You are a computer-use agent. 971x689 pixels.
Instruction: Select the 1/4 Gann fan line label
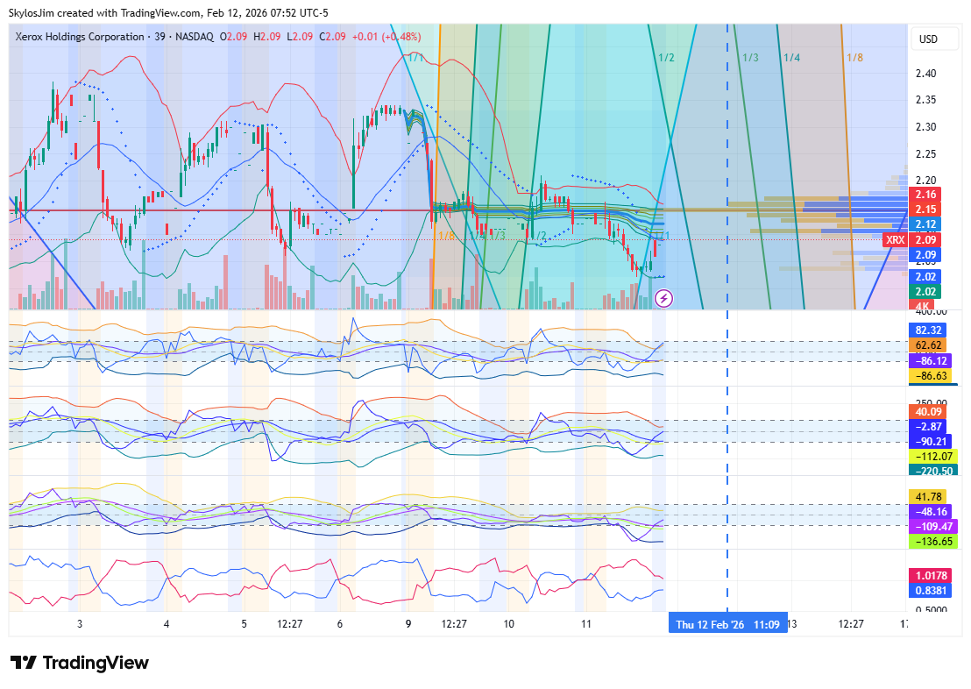coord(791,58)
